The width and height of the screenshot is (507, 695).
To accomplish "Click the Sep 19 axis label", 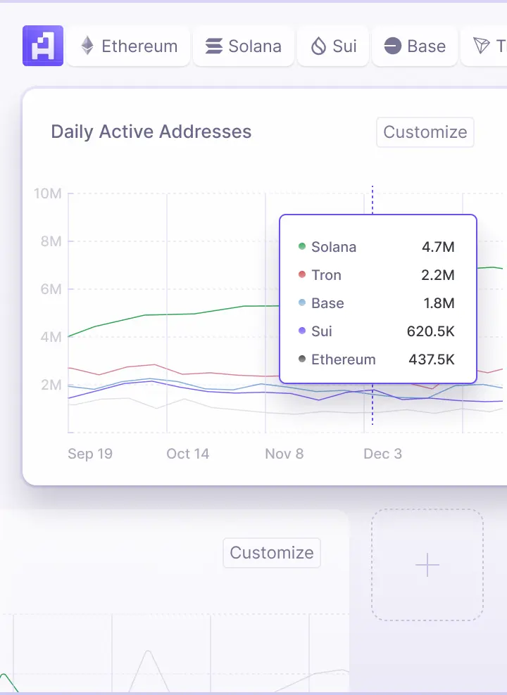I will (x=90, y=454).
